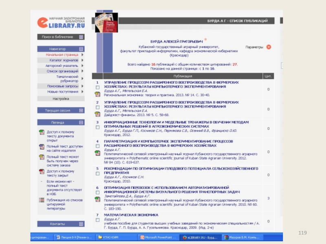326x244 pixels.
Task: Expand the Контакты panel
Action: pos(81,224)
